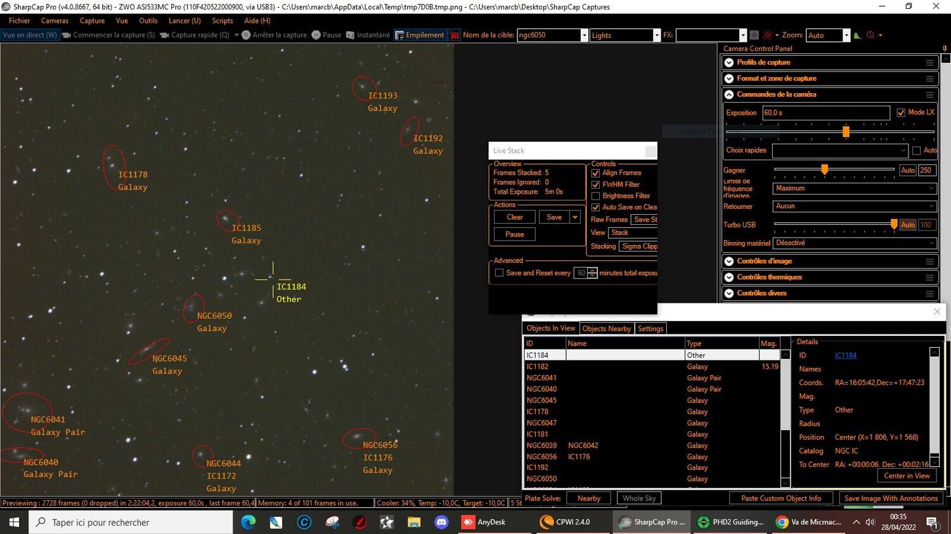951x534 pixels.
Task: Click the histogram icon next to Zoom
Action: pyautogui.click(x=858, y=35)
